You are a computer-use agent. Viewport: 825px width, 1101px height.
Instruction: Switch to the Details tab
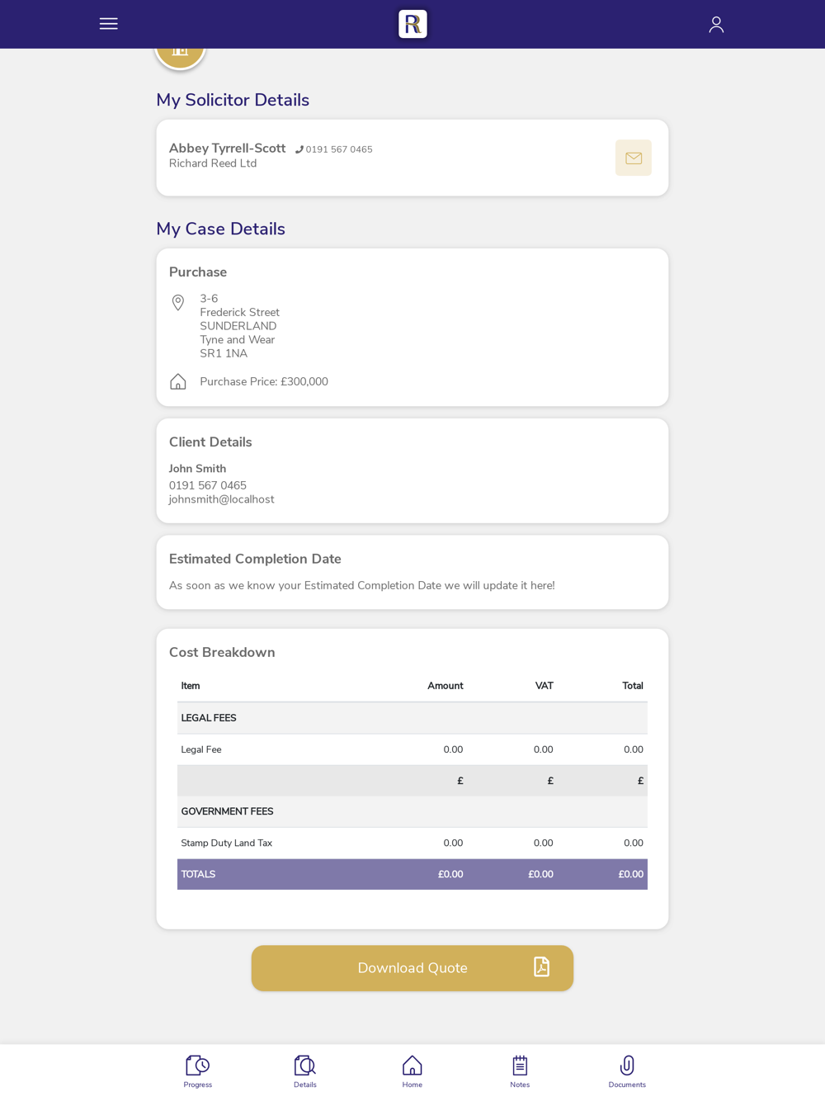coord(305,1072)
